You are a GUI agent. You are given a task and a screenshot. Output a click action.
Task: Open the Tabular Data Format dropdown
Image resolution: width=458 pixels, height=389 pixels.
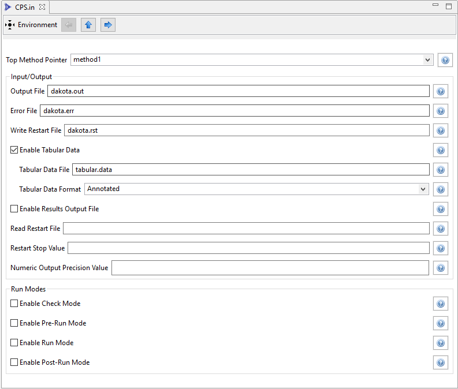[x=423, y=189]
